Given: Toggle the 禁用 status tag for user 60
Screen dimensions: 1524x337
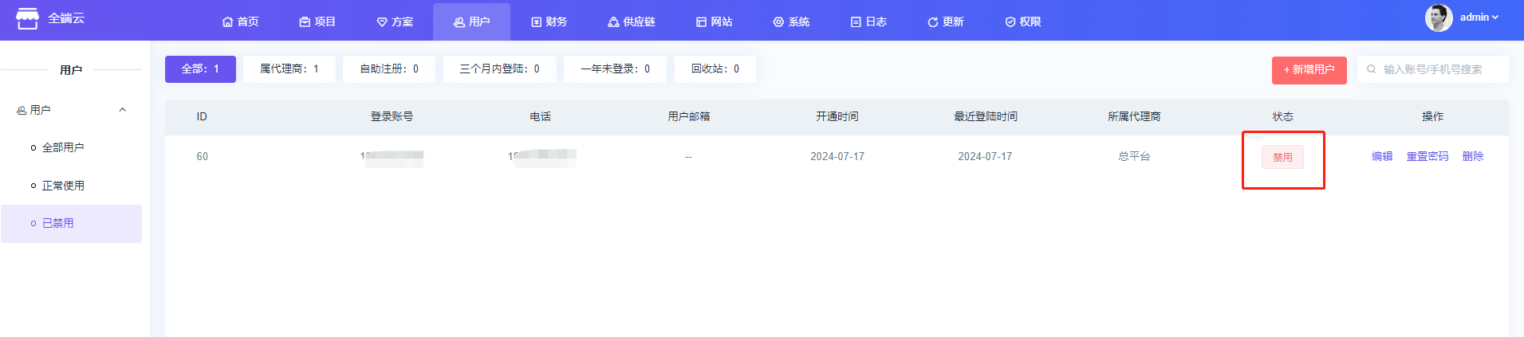Looking at the screenshot, I should click(x=1282, y=157).
